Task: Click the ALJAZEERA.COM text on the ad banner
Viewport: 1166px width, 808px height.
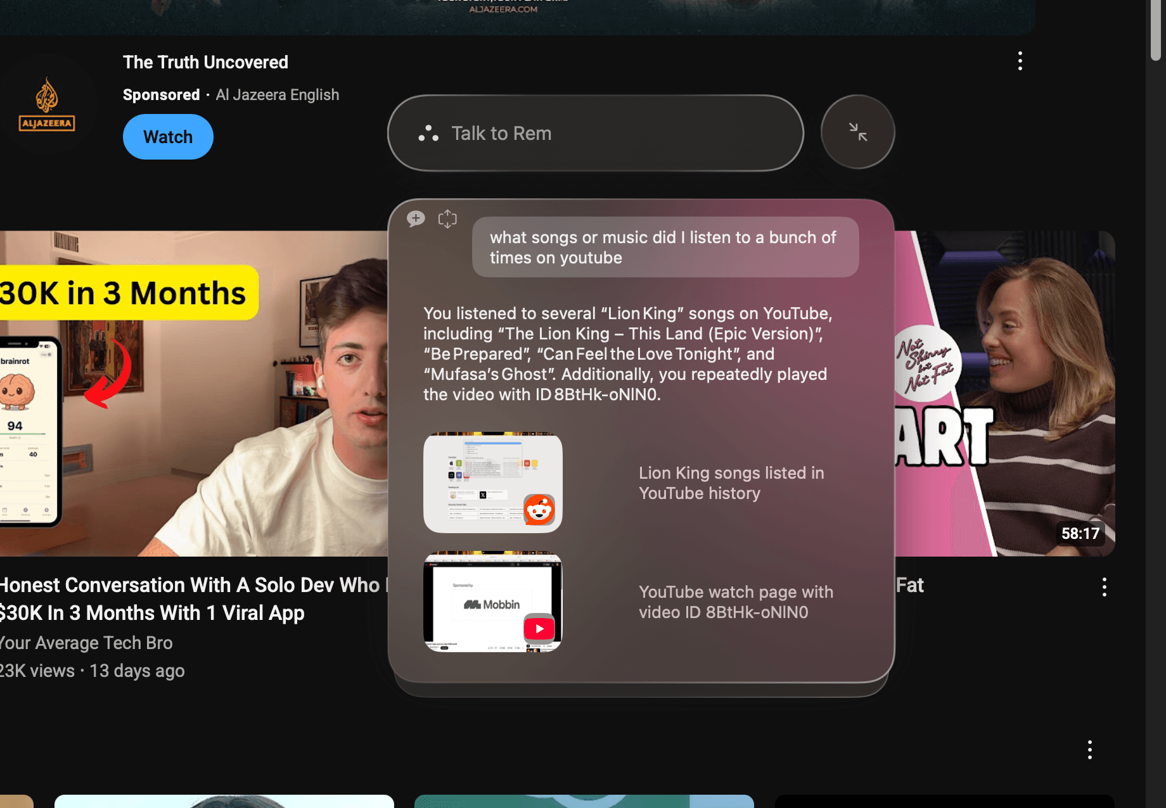Action: tap(503, 9)
